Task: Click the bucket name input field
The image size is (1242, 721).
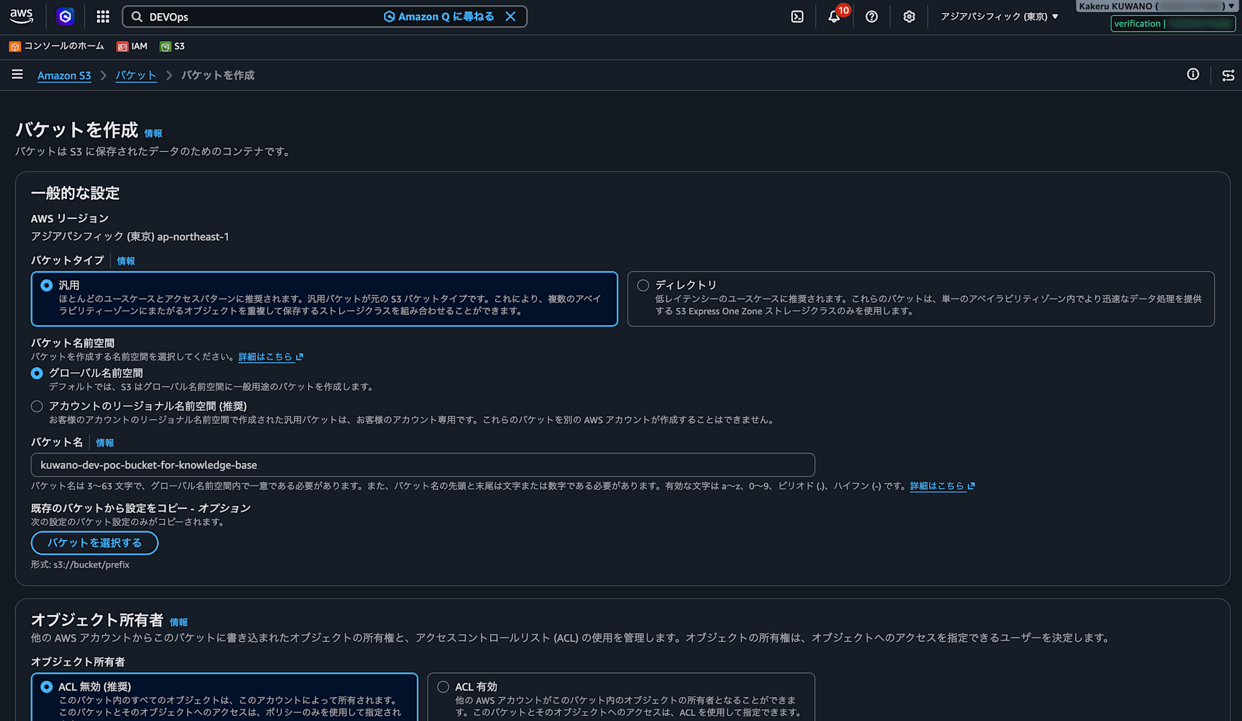Action: (423, 465)
